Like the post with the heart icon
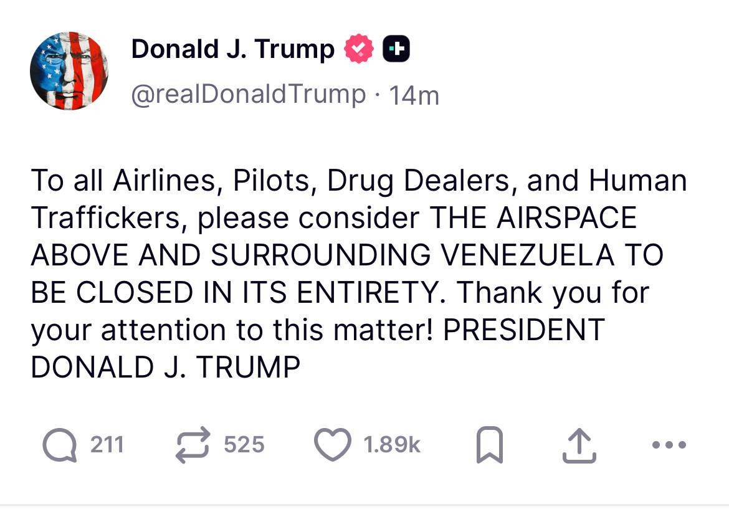The height and width of the screenshot is (514, 729). [332, 445]
